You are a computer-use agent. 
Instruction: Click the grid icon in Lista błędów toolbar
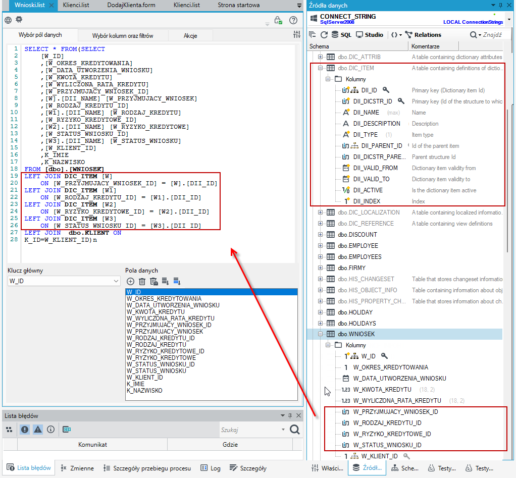9,430
